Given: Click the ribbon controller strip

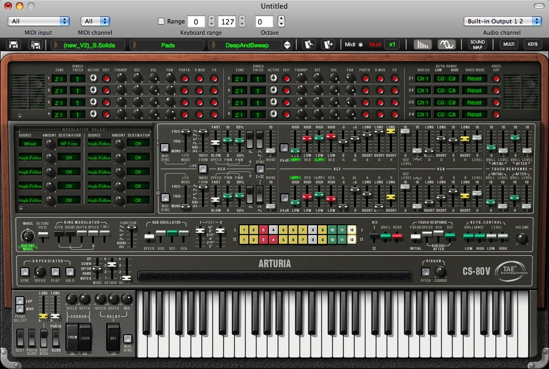Looking at the screenshot, I should pyautogui.click(x=275, y=276).
